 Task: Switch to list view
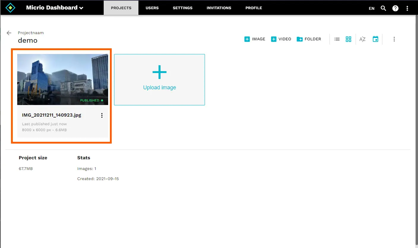[337, 39]
